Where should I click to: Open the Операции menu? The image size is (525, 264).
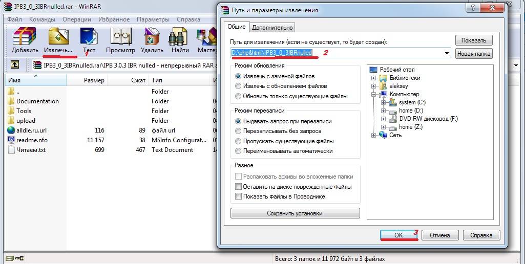(77, 19)
